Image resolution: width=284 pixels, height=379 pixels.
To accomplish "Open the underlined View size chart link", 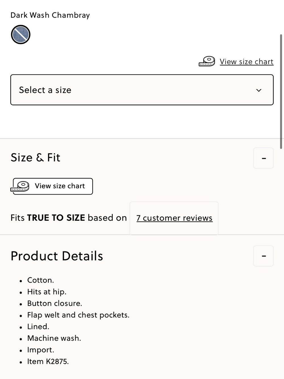I will point(247,62).
